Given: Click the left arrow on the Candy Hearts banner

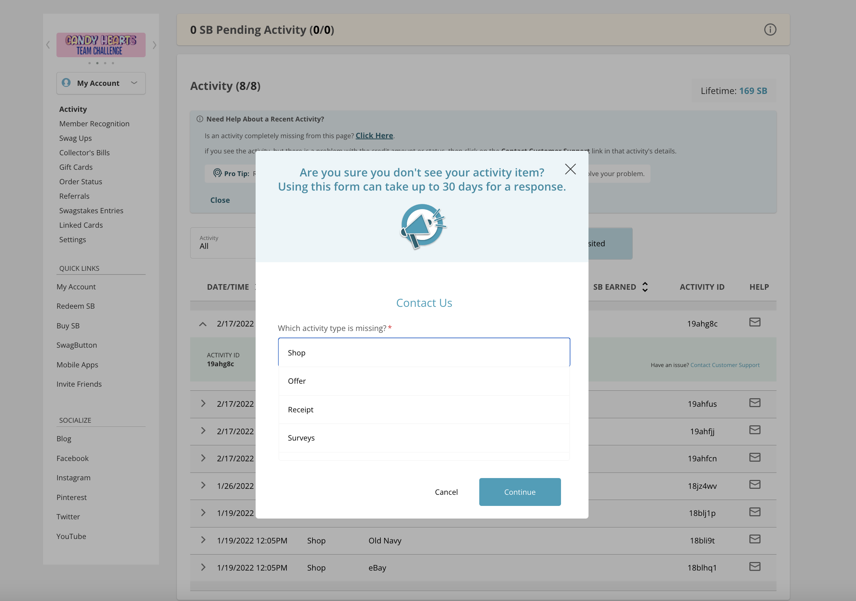Looking at the screenshot, I should point(48,45).
